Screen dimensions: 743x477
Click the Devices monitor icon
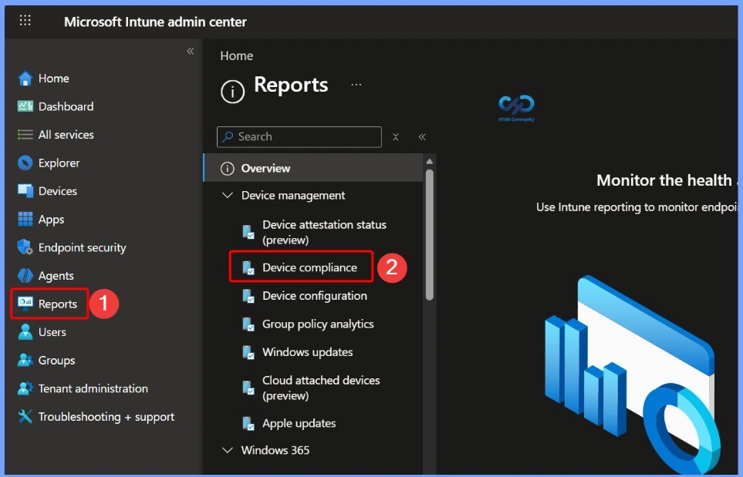click(25, 190)
